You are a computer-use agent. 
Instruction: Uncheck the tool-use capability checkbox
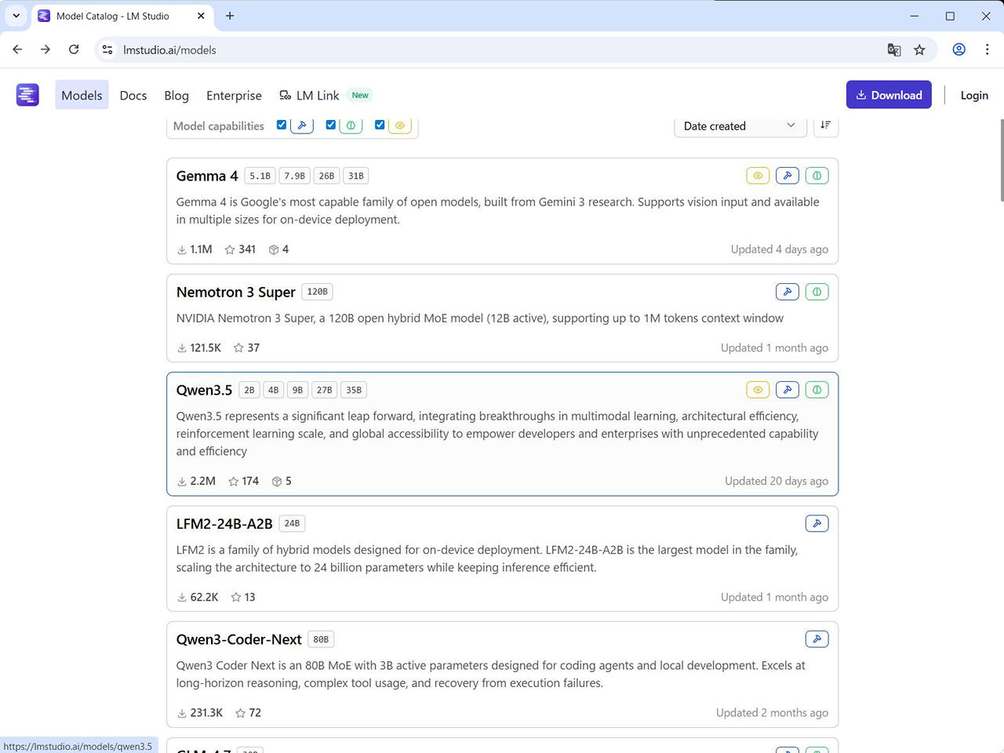pyautogui.click(x=282, y=125)
